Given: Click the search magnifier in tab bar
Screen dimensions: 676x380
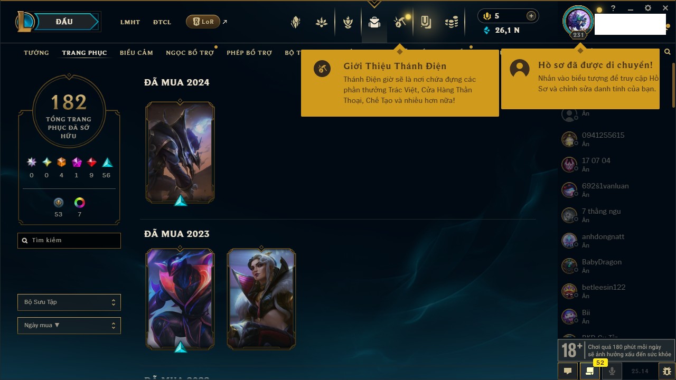Looking at the screenshot, I should coord(668,52).
